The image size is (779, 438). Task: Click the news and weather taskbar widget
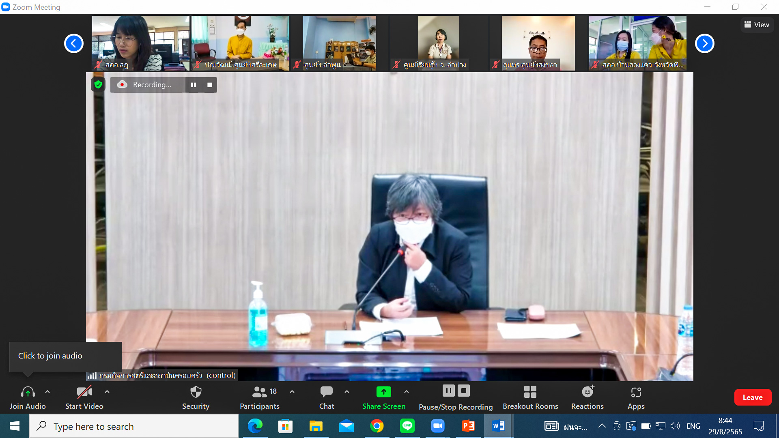coord(566,426)
